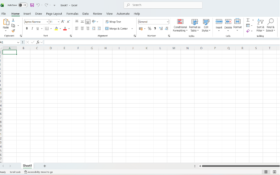Open the General number format dropdown

168,22
